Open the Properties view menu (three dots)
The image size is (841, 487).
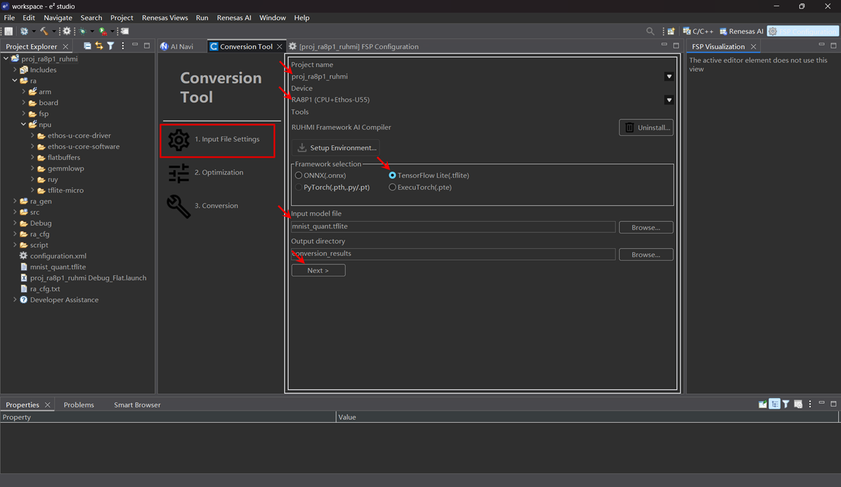point(810,404)
